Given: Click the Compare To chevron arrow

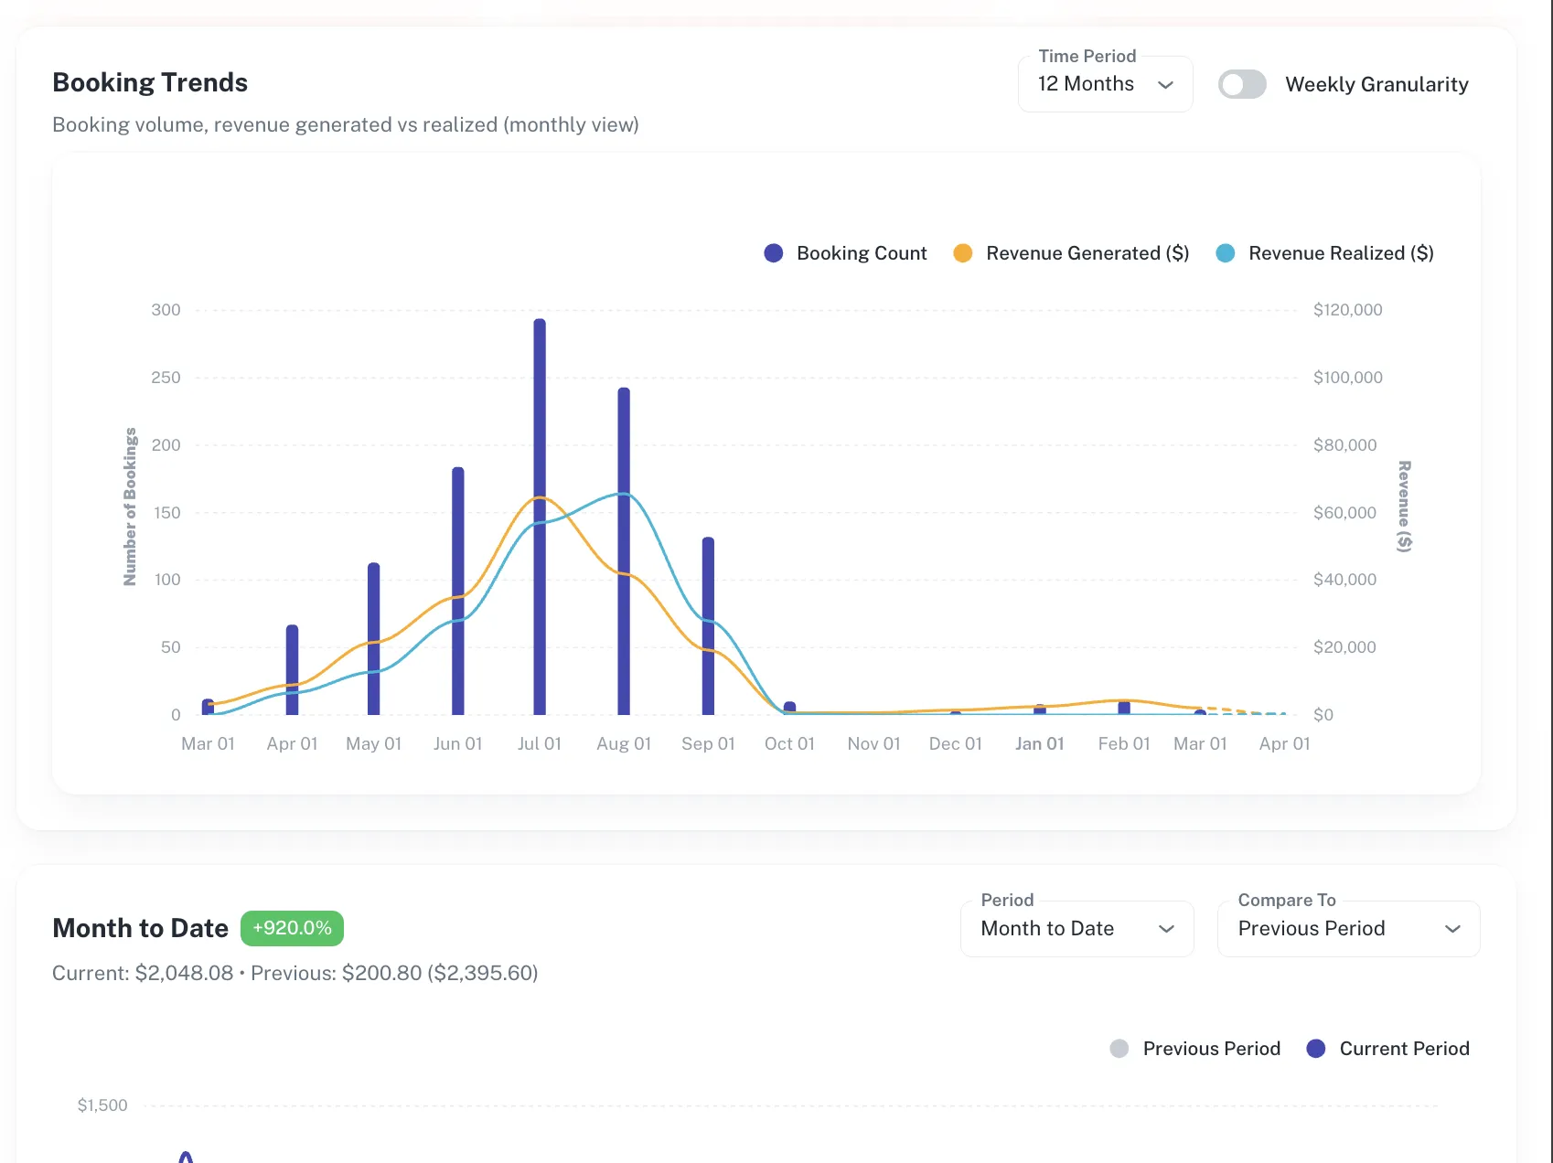Looking at the screenshot, I should 1453,929.
